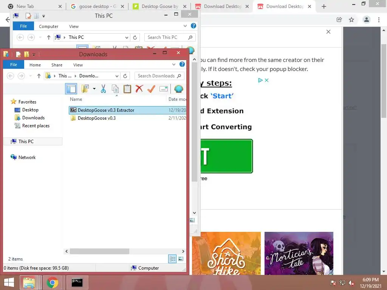Click the Chrome share page icon
This screenshot has width=387, height=290.
[339, 20]
